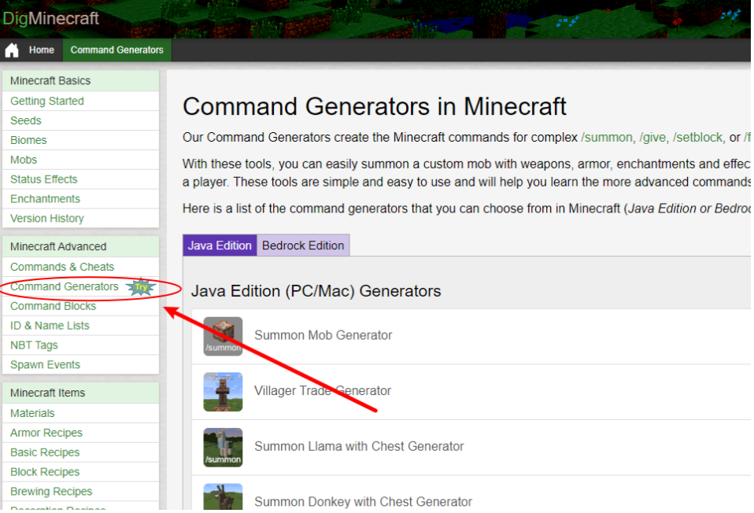The width and height of the screenshot is (754, 513).
Task: Open the Spawn Events sidebar link
Action: pyautogui.click(x=45, y=365)
